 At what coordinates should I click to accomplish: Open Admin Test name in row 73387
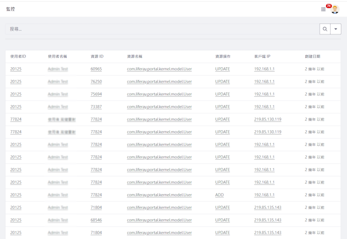click(x=58, y=107)
